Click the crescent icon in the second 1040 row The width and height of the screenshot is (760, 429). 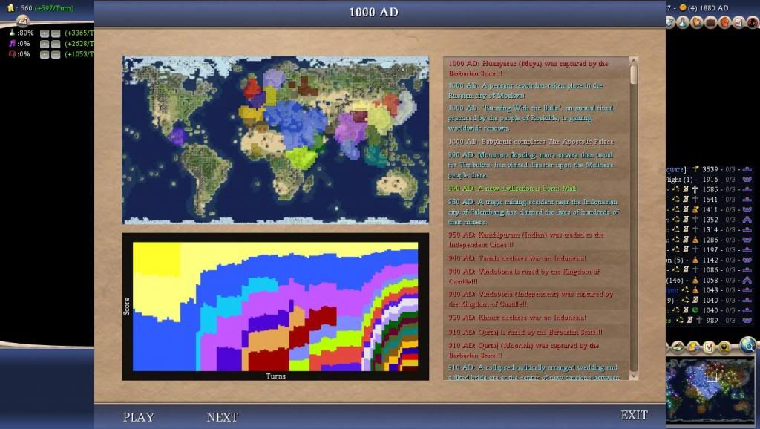click(695, 310)
